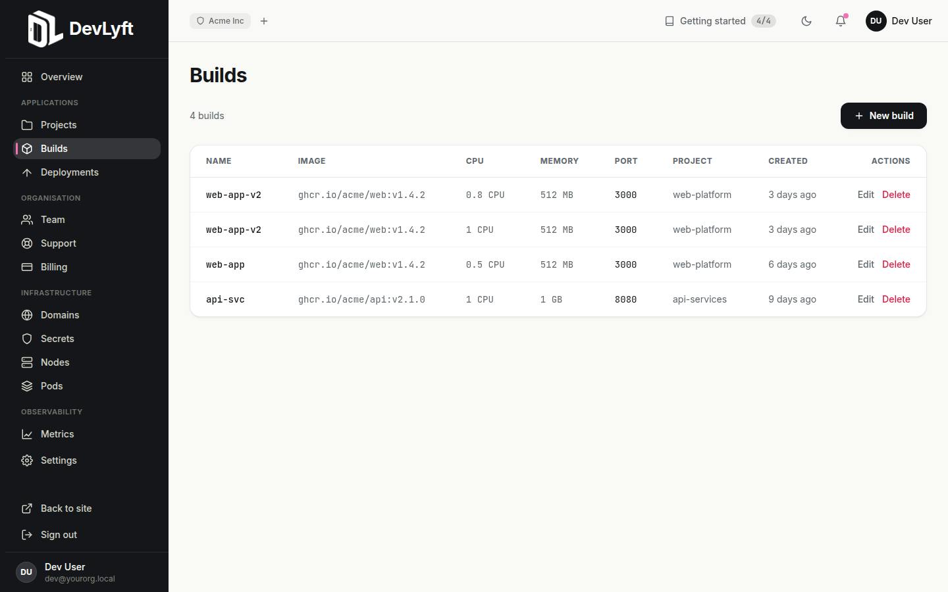Open notifications bell

click(841, 21)
